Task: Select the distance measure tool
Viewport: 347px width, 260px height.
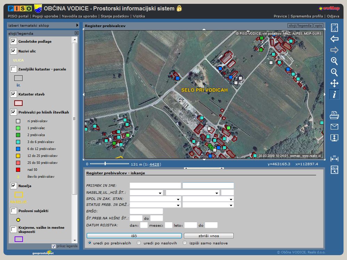Action: [334, 159]
